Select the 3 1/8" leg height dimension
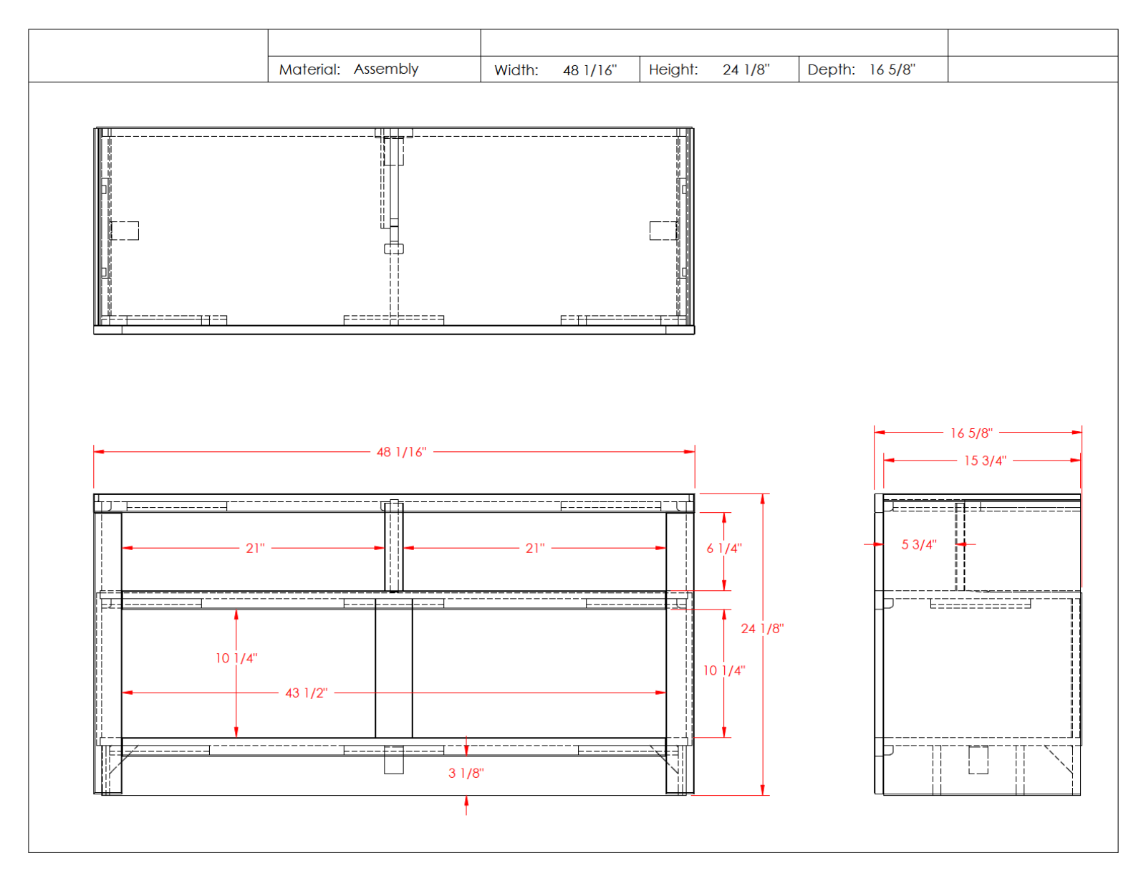The image size is (1146, 886). (x=466, y=773)
